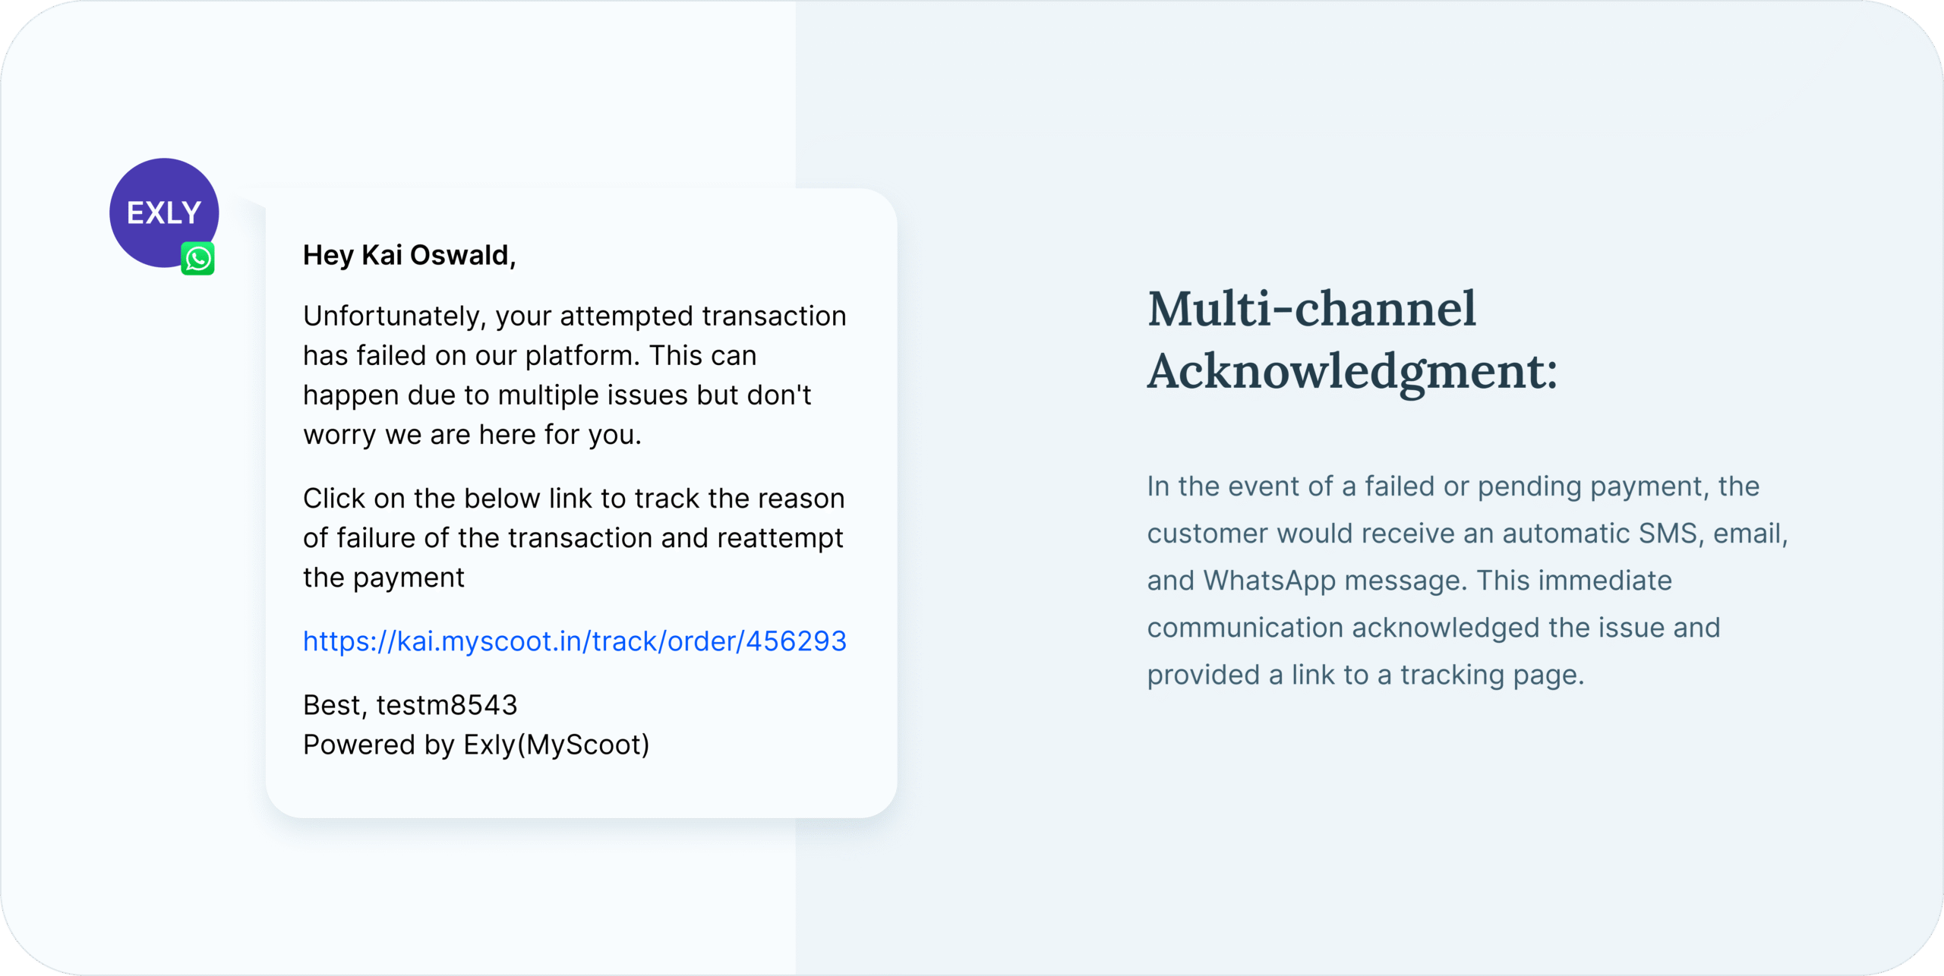
Task: Click the "Best, testm8543" signature line
Action: (x=410, y=705)
